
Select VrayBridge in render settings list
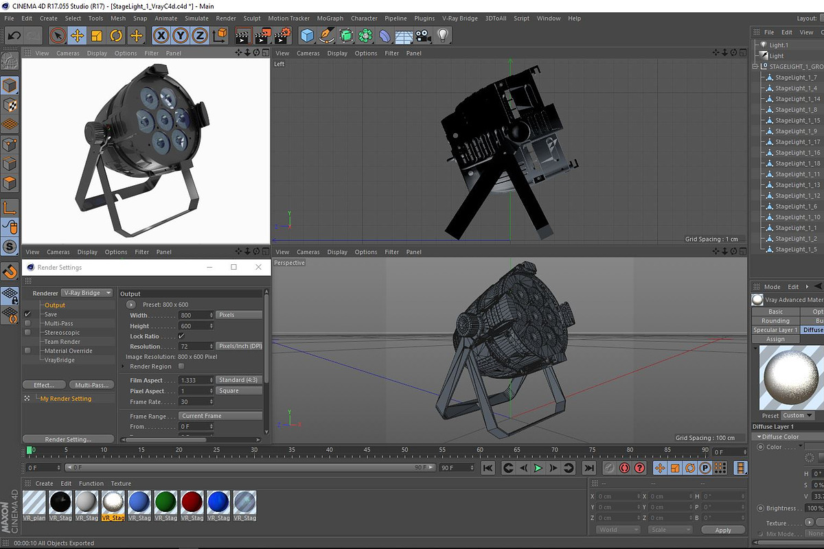pyautogui.click(x=60, y=360)
